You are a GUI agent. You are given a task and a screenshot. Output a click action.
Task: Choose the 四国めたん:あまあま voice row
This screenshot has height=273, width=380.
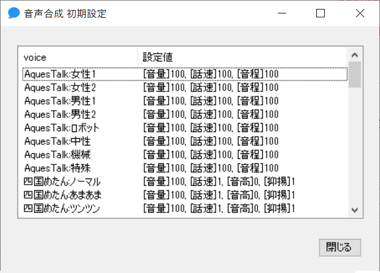point(63,195)
